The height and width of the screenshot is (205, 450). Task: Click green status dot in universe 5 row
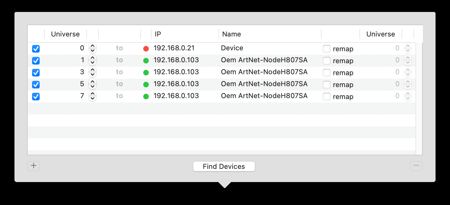[146, 85]
